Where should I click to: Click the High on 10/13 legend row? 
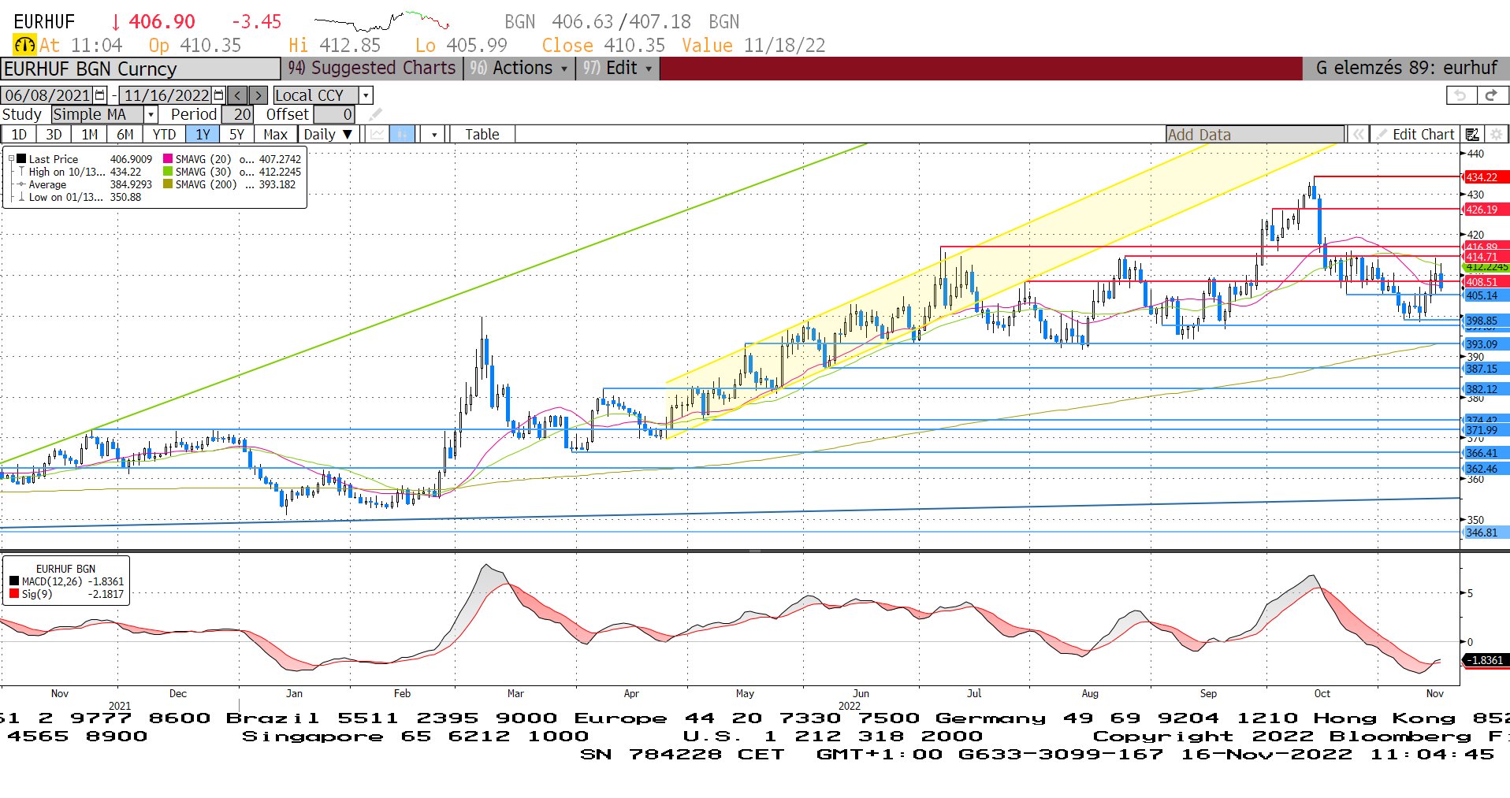click(84, 172)
